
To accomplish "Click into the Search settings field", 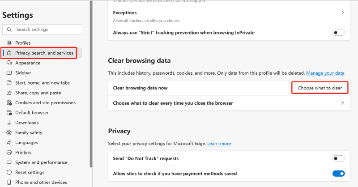I will [x=42, y=30].
